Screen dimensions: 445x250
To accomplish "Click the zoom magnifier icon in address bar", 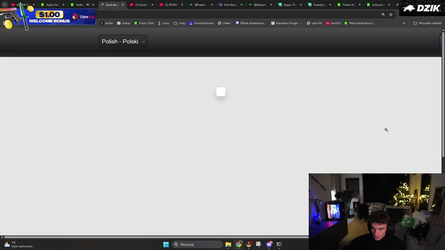I will coord(383,15).
